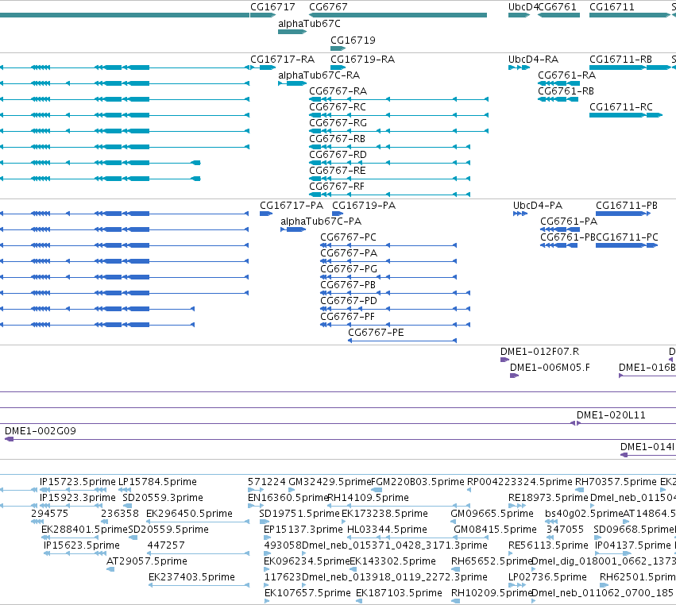
Task: Select the EK107657.5prime EST label
Action: (307, 592)
